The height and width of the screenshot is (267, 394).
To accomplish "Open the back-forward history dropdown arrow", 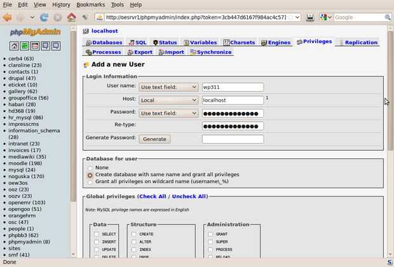I will (x=32, y=17).
